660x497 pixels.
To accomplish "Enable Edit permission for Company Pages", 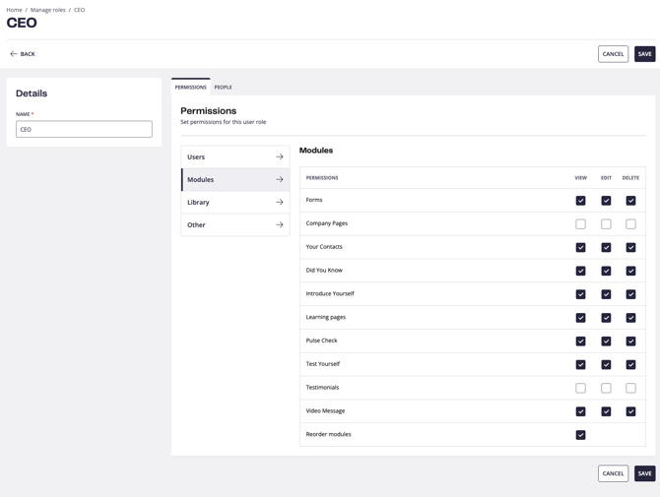I will coord(606,224).
